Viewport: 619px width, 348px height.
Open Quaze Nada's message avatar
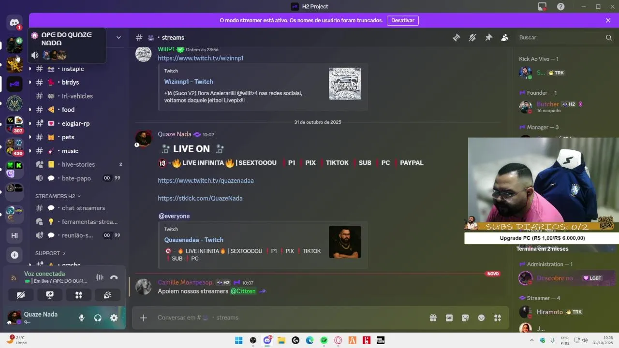tap(143, 139)
